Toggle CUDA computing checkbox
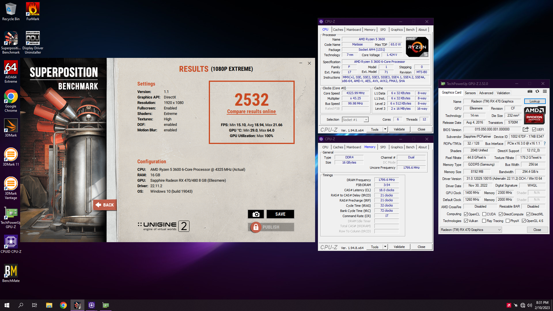This screenshot has height=311, width=553. [484, 214]
